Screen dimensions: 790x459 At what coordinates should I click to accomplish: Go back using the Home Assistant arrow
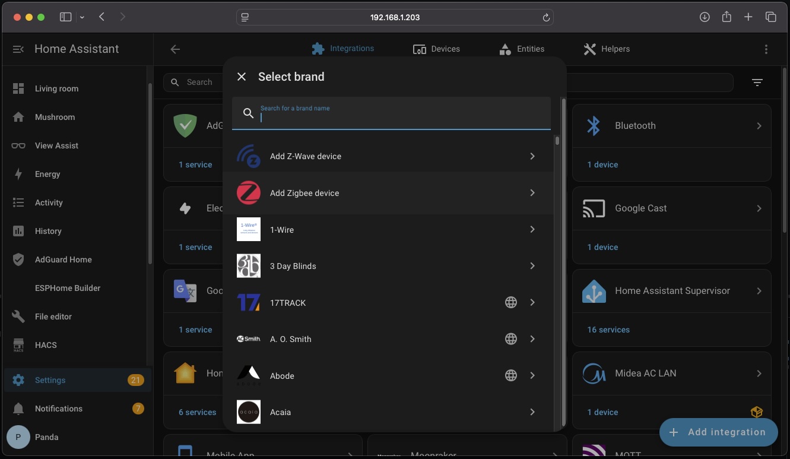[175, 49]
